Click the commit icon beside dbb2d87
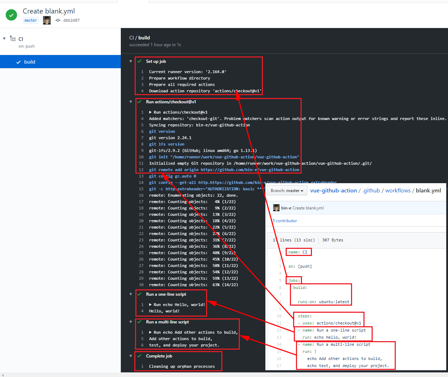This screenshot has width=448, height=377. 58,20
